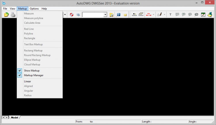The width and height of the screenshot is (216, 125).
Task: Open the View menu
Action: click(13, 9)
